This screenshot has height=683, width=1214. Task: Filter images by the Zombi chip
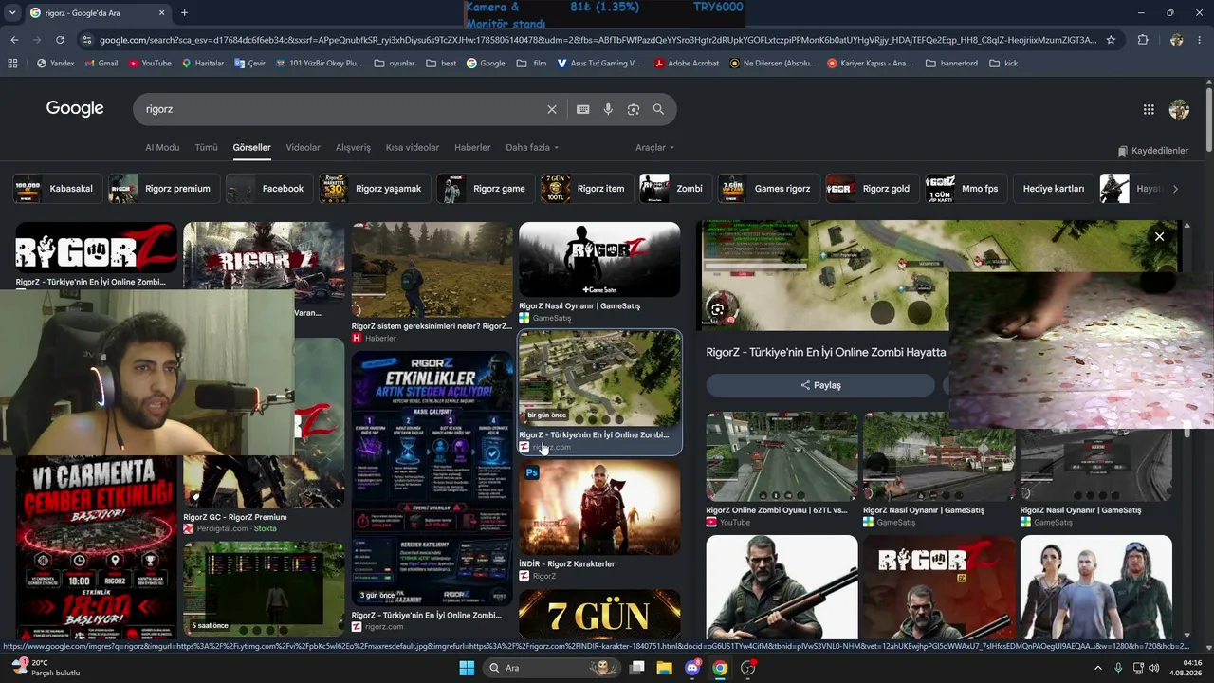(x=675, y=189)
